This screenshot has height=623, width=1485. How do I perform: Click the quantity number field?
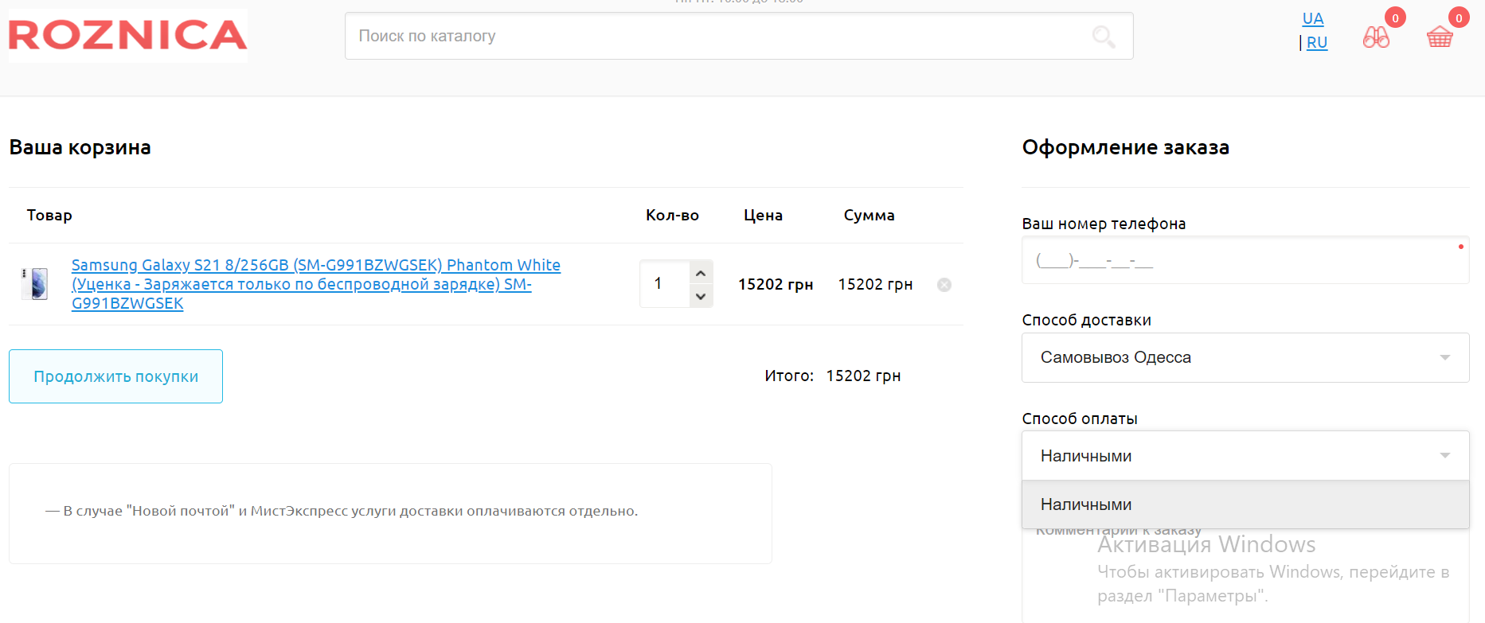tap(664, 284)
